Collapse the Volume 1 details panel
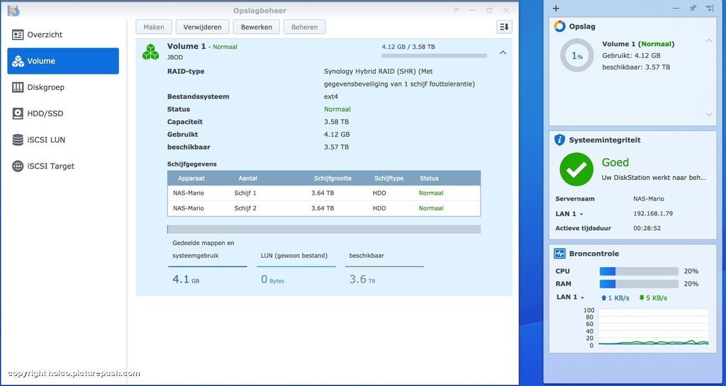The width and height of the screenshot is (726, 386). click(x=503, y=52)
